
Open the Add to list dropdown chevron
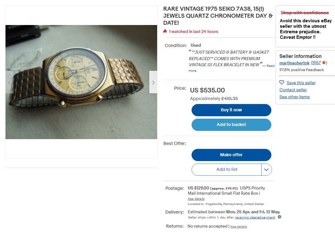(266, 169)
